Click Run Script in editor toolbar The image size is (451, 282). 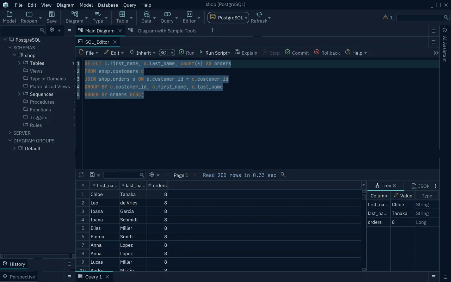215,53
